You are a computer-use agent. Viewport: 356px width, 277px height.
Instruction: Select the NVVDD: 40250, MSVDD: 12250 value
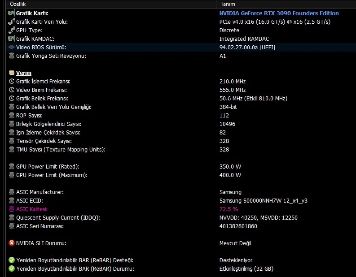pyautogui.click(x=259, y=218)
